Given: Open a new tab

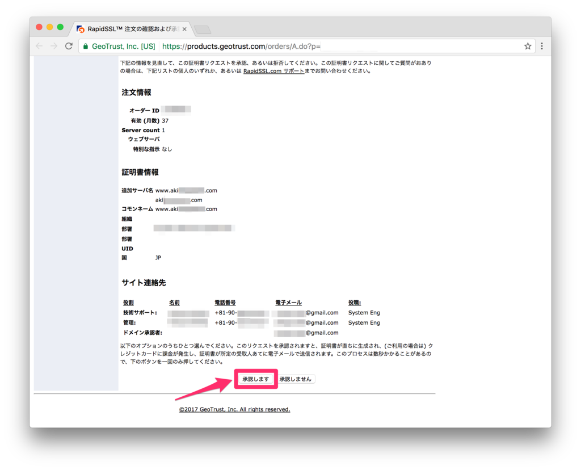Looking at the screenshot, I should pyautogui.click(x=203, y=30).
